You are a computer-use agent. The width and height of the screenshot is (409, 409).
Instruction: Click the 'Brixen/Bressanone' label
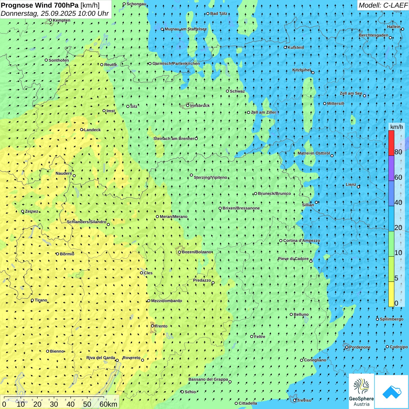[x=241, y=208]
